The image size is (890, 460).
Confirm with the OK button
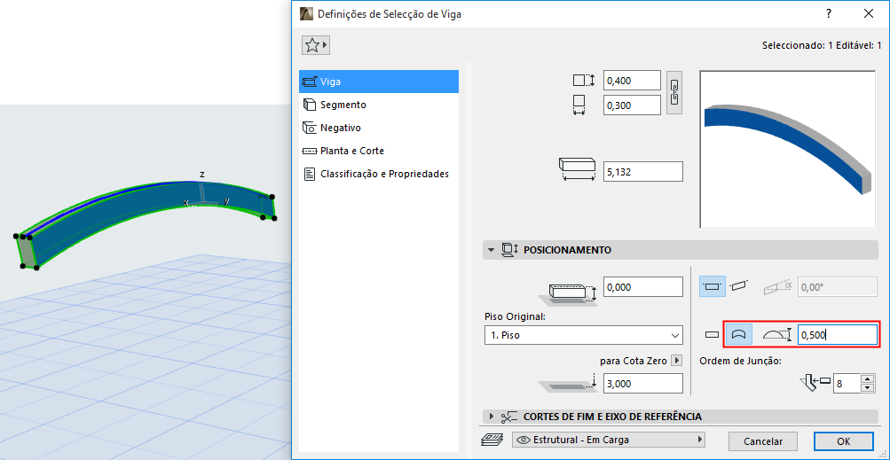coord(843,441)
